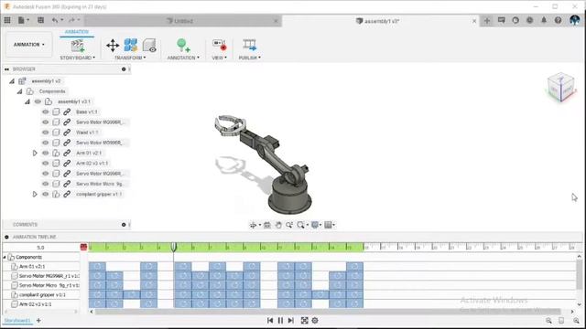Screen dimensions: 586x329
Task: Collapse the root assembly1 v2 node
Action: [12, 81]
